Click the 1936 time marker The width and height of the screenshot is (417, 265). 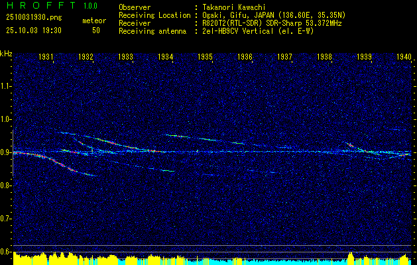[245, 57]
